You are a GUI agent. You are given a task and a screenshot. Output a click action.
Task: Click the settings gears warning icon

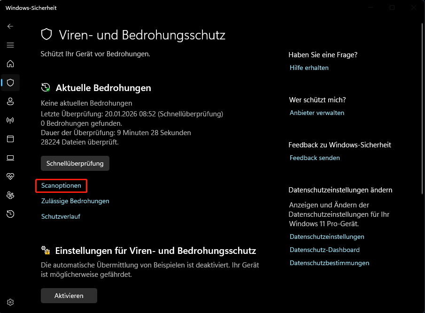click(46, 250)
